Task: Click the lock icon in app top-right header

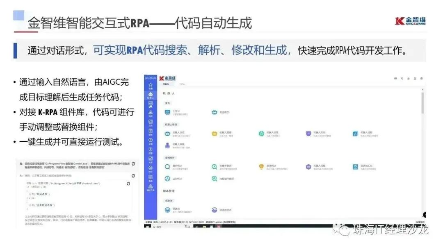Action: tap(408, 78)
